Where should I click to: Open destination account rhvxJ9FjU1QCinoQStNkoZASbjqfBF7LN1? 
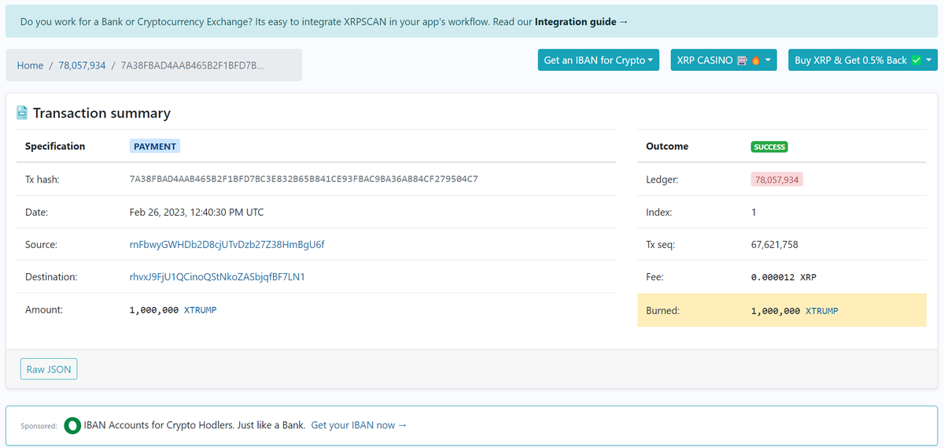point(217,277)
